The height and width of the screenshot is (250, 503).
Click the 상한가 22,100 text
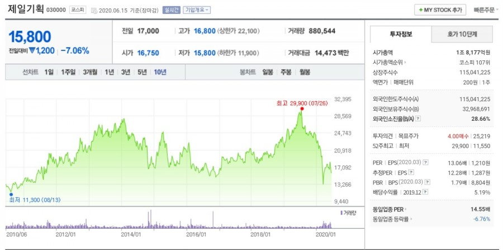click(238, 31)
